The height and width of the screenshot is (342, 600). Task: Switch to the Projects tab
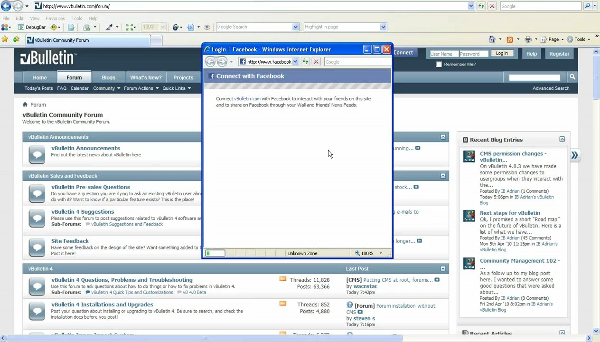click(x=183, y=77)
